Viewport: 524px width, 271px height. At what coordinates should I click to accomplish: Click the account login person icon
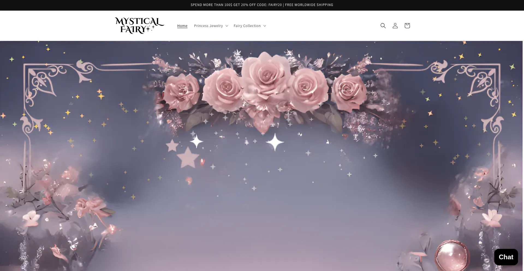click(395, 26)
